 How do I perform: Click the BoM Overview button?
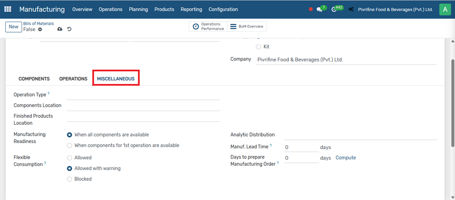[247, 27]
